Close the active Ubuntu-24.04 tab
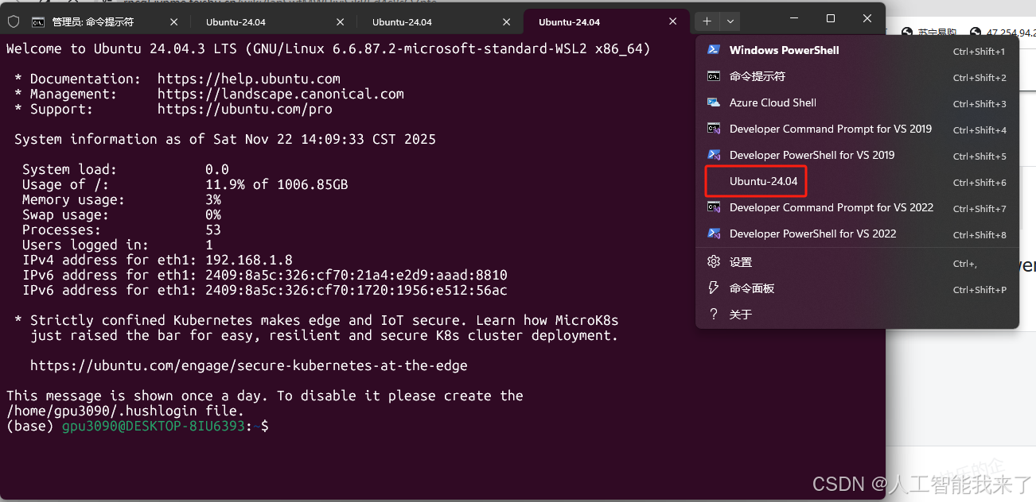The image size is (1036, 502). point(673,22)
